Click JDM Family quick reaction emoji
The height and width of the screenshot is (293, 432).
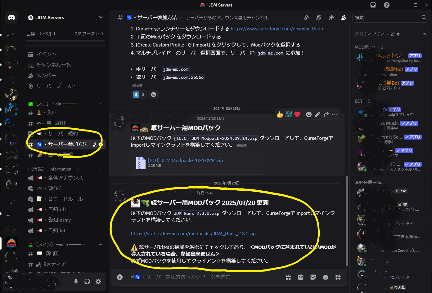(289, 114)
